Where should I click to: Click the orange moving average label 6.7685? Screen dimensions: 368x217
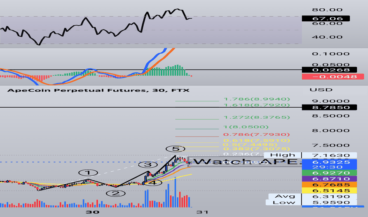click(x=329, y=185)
